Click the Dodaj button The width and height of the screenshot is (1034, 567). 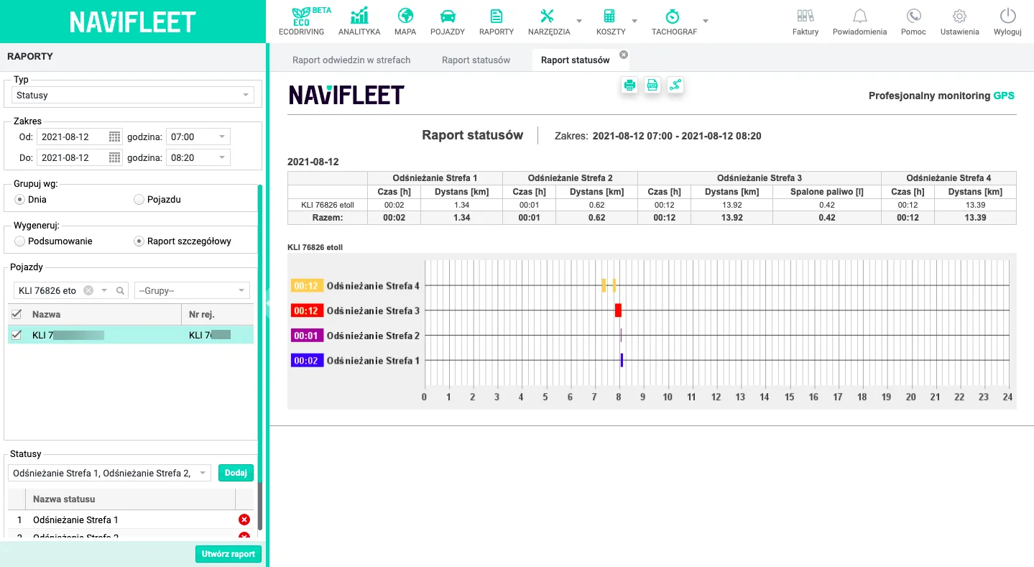click(x=236, y=473)
